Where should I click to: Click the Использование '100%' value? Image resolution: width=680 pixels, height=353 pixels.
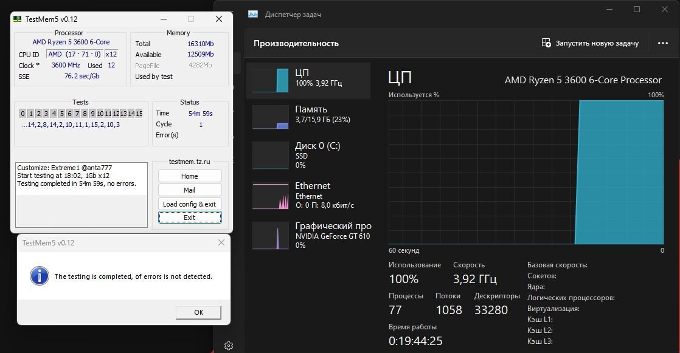click(404, 279)
